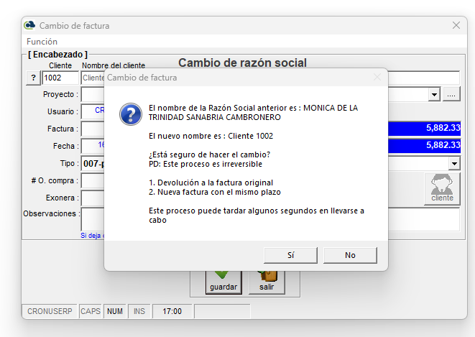The image size is (475, 337).
Task: Click the first blue 5,882.33 amount field
Action: click(x=424, y=128)
